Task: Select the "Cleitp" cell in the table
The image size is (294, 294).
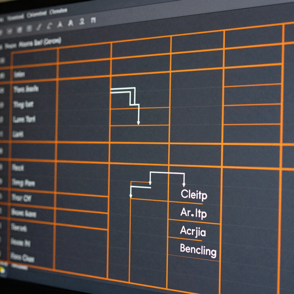Action: pyautogui.click(x=194, y=195)
